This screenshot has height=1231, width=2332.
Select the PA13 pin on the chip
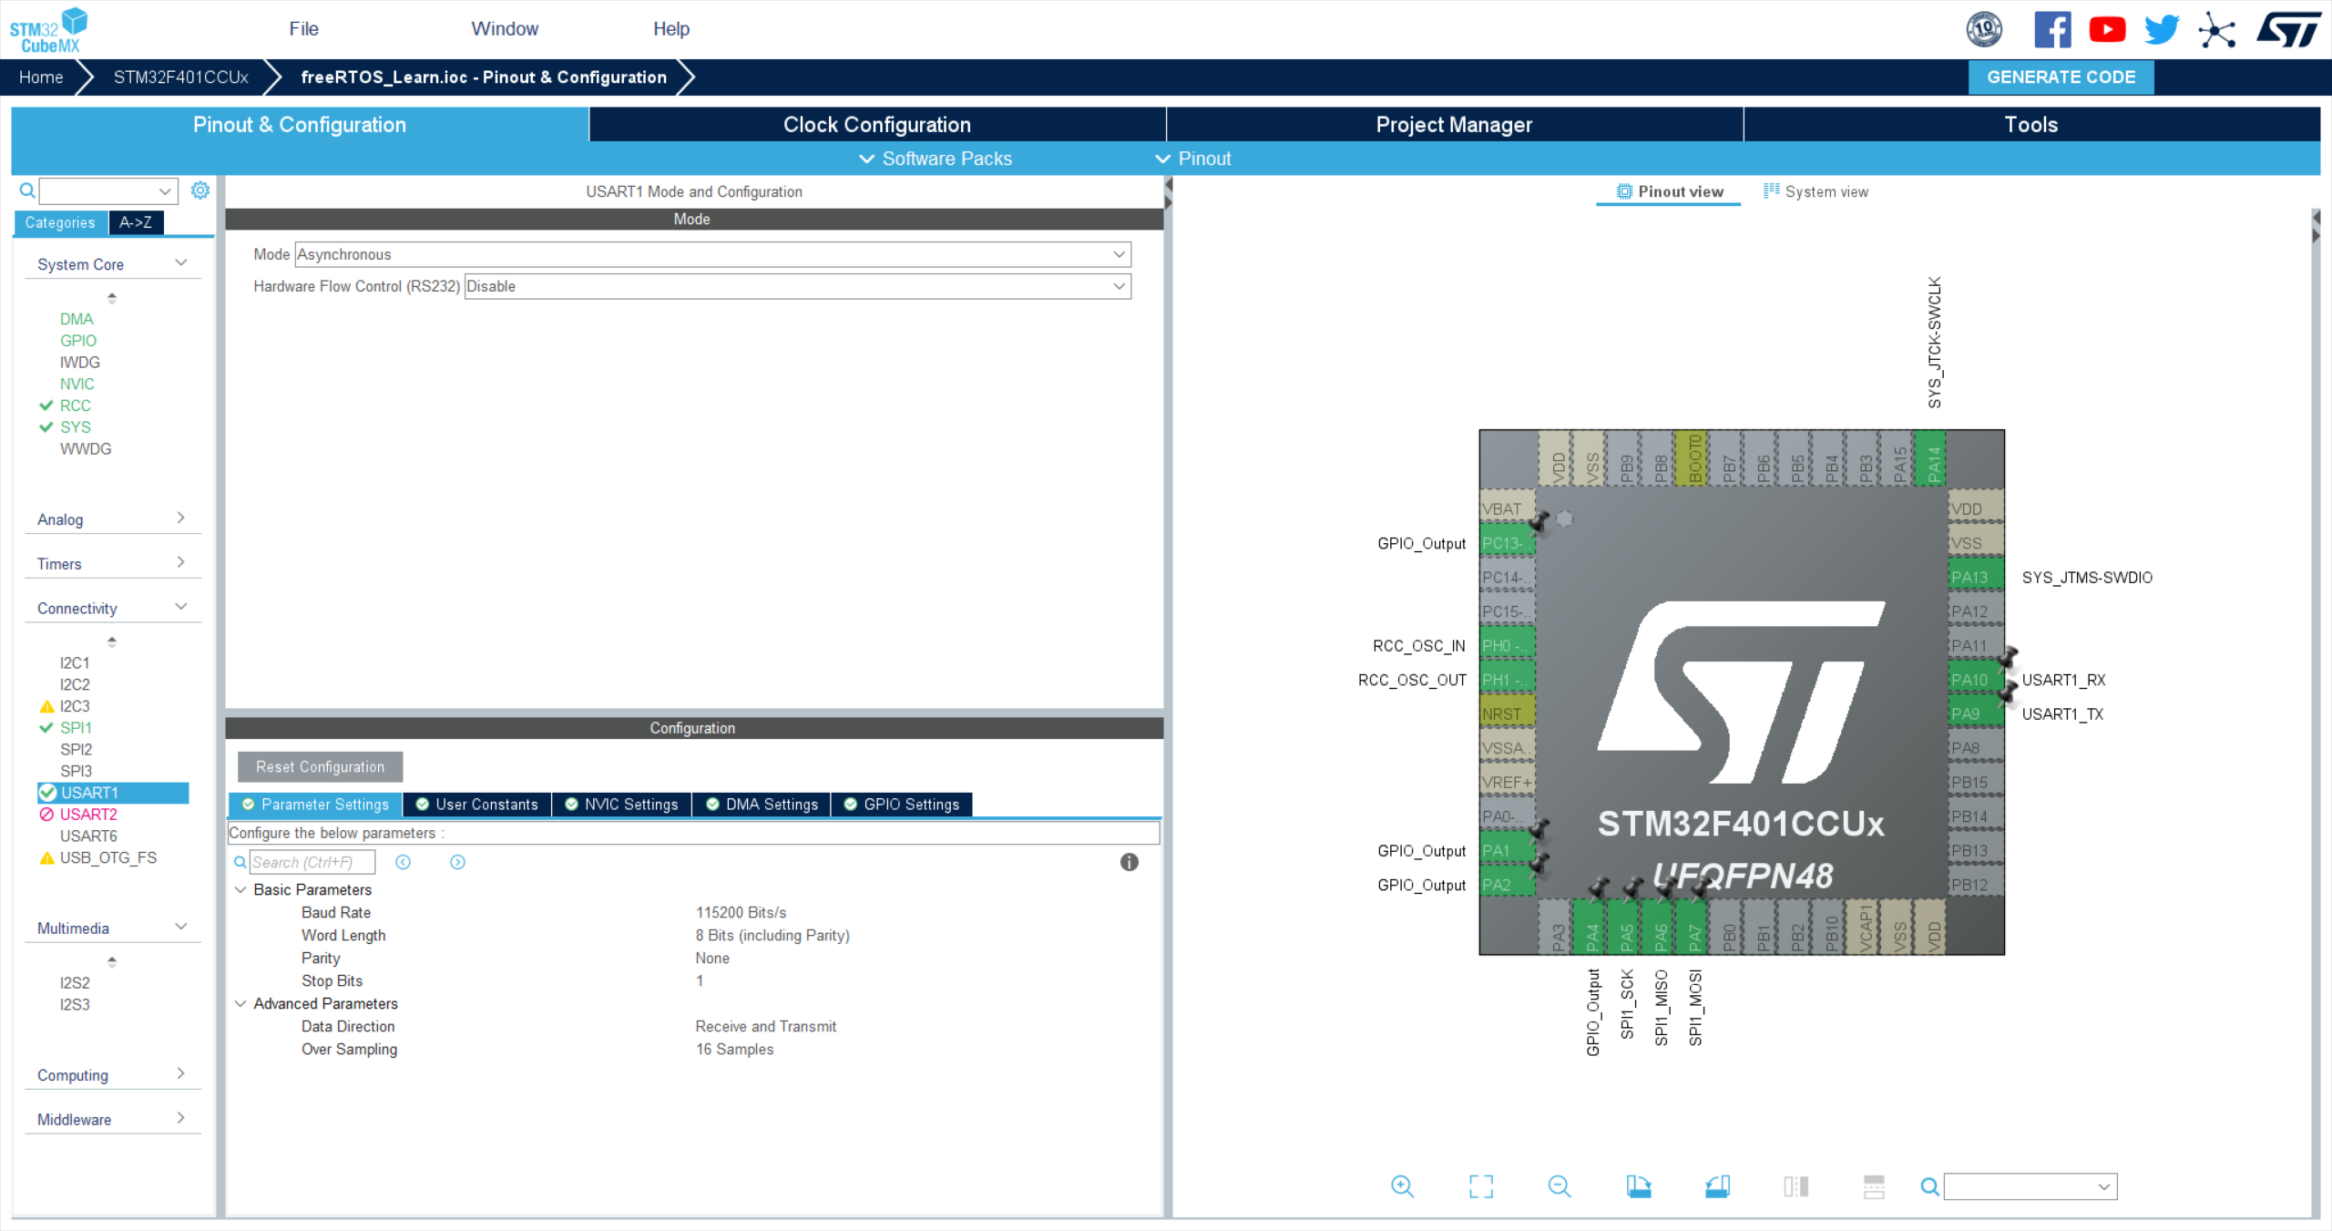1976,577
